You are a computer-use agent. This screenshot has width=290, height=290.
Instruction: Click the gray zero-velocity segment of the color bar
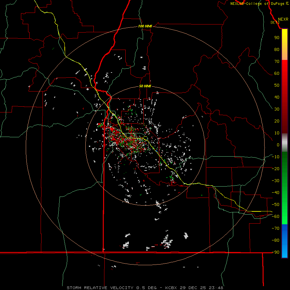(x=285, y=143)
